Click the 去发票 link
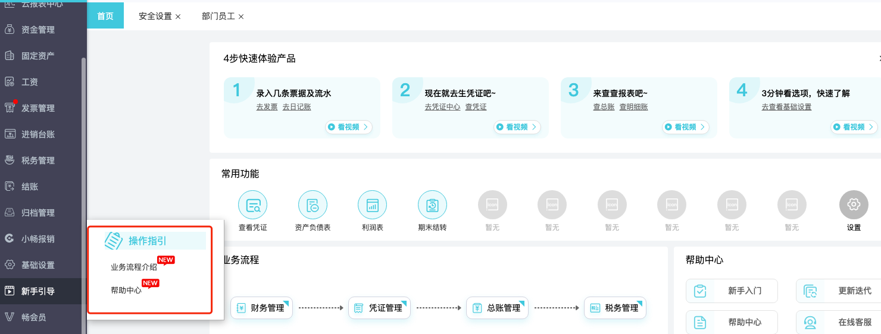Screen dimensions: 881x334 267,107
